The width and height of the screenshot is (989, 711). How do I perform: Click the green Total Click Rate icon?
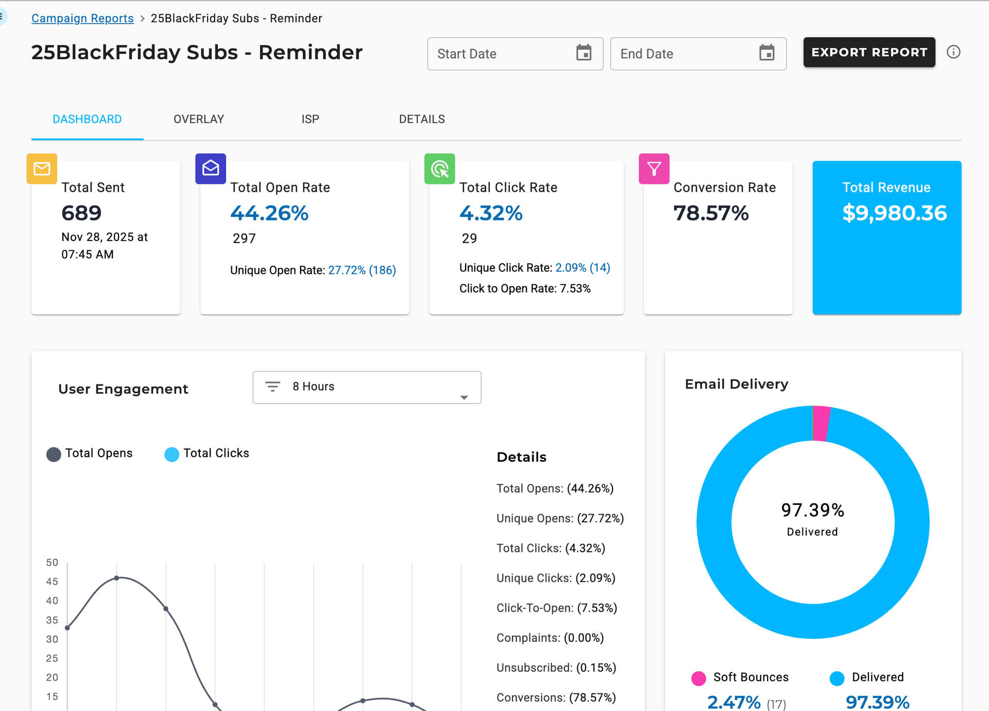point(439,168)
